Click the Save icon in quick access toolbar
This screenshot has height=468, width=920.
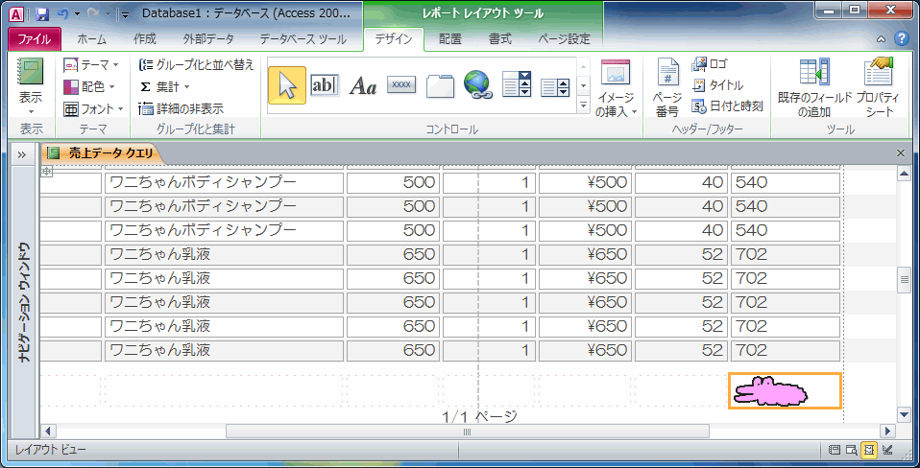point(41,13)
